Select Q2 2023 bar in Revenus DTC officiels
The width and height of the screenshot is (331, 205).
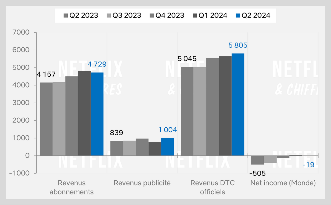coord(187,111)
